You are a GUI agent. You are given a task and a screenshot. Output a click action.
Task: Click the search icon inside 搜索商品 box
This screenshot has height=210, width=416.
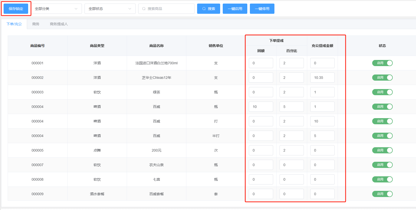144,9
